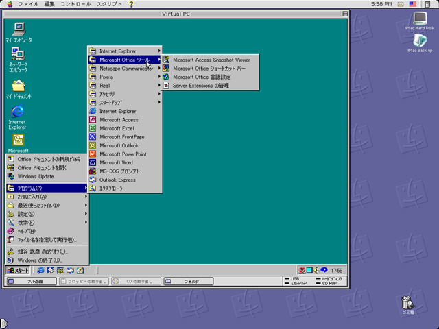
Task: Click the US flag keyboard menu icon
Action: point(413,4)
